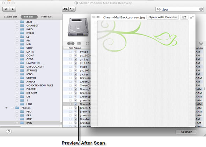Check the PSD folder checkbox

[17, 112]
